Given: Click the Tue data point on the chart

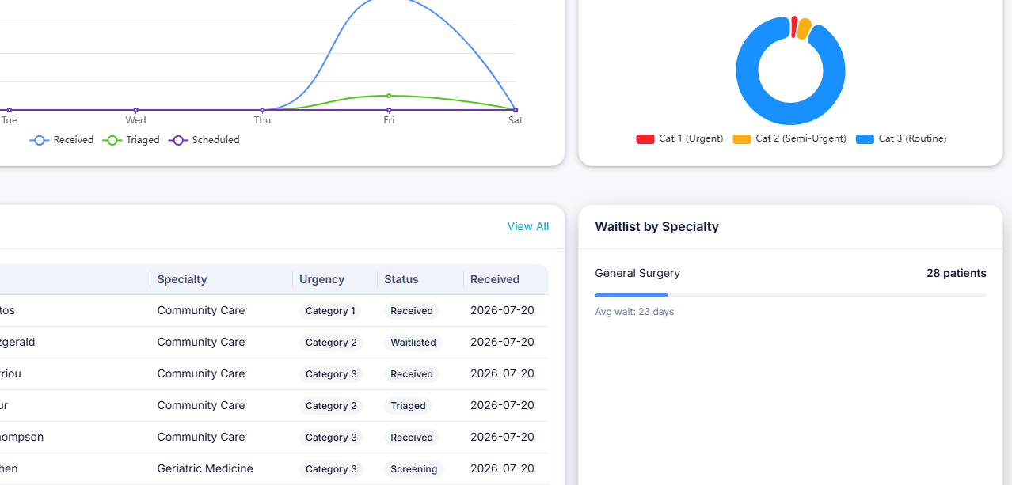Looking at the screenshot, I should (9, 110).
